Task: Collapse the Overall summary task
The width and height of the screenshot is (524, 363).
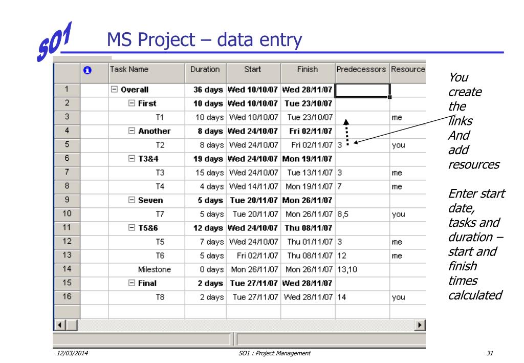Action: pos(114,89)
